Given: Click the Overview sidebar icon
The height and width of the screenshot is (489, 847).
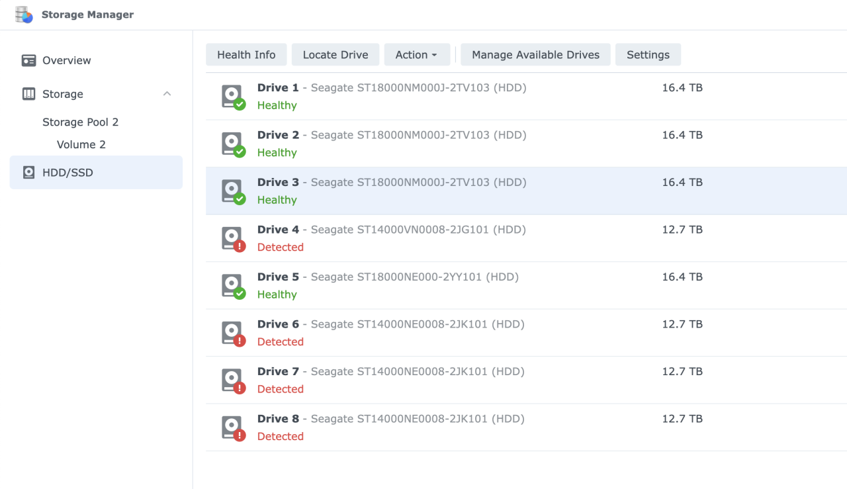Looking at the screenshot, I should coord(28,60).
